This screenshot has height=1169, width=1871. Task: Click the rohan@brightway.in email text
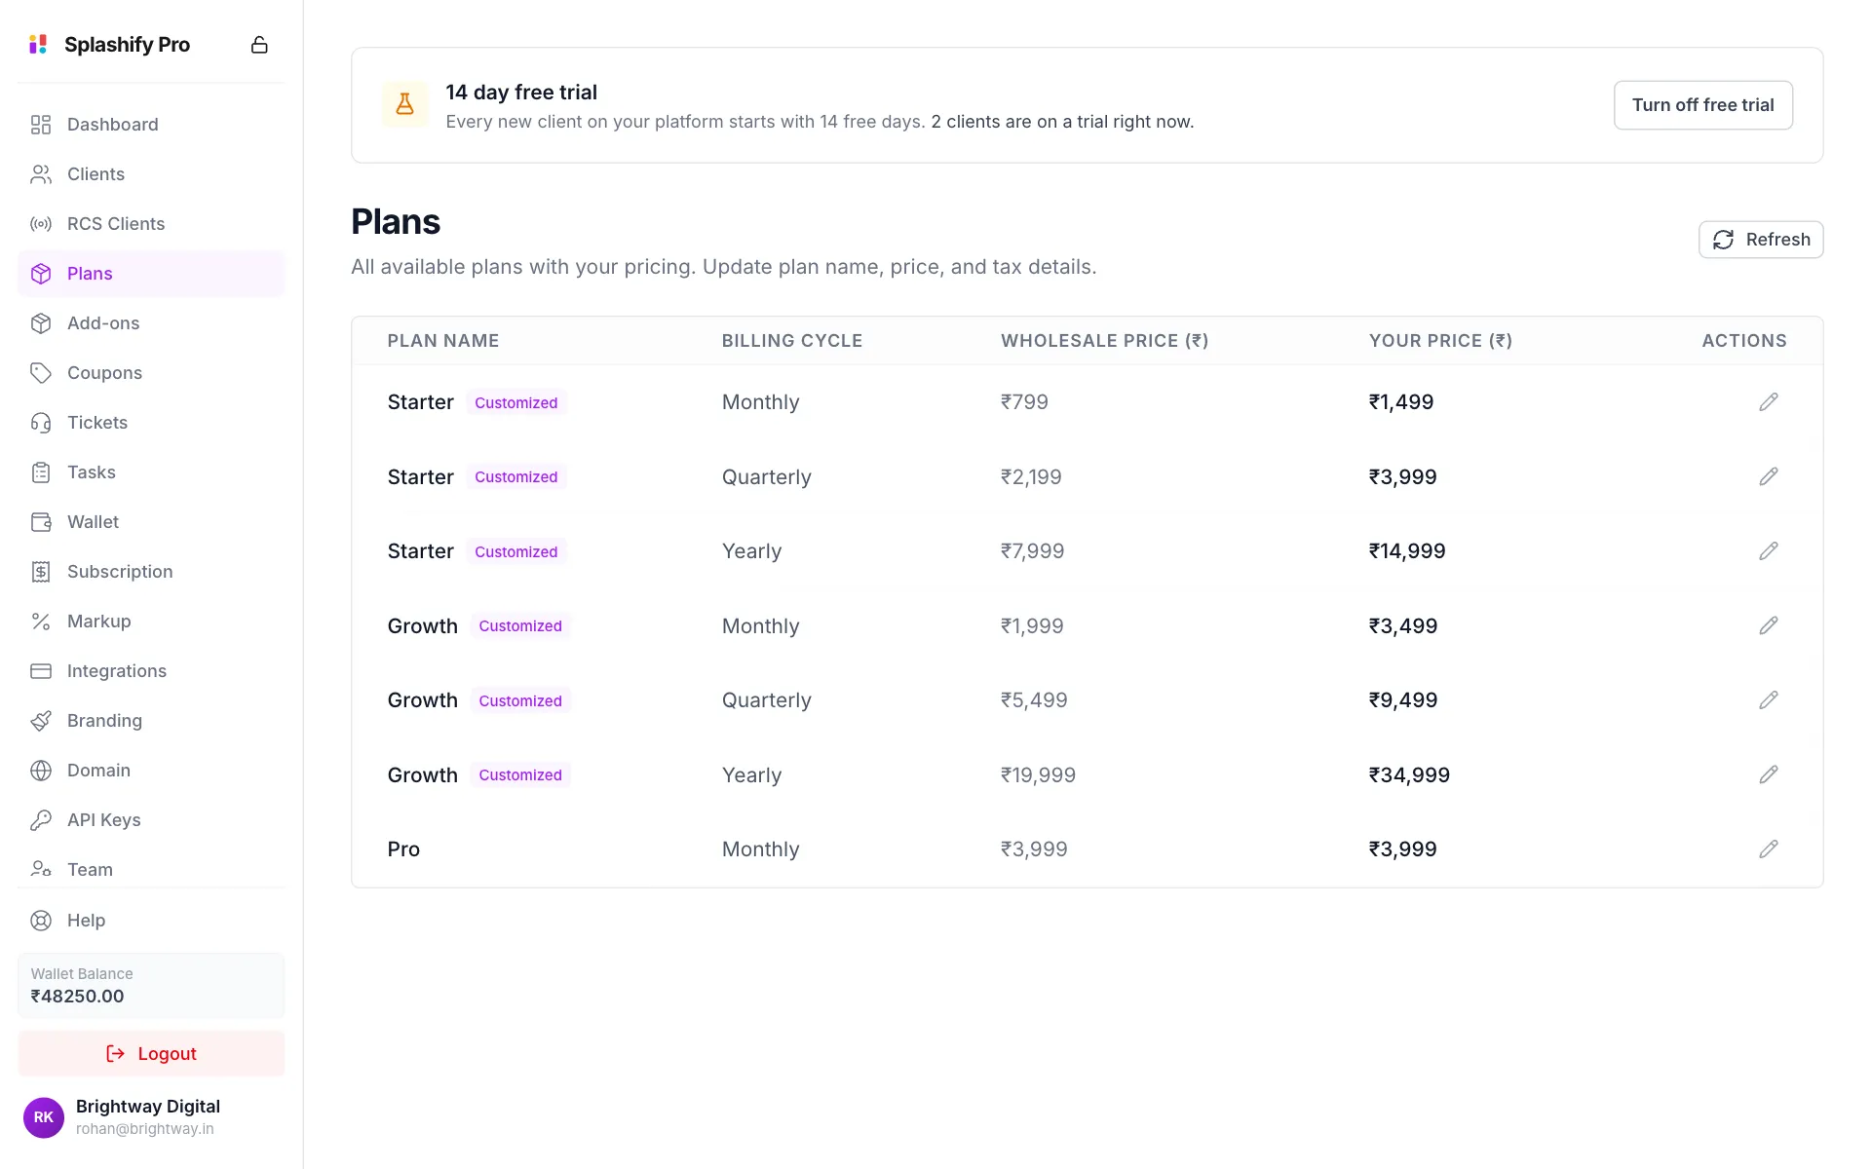coord(145,1129)
